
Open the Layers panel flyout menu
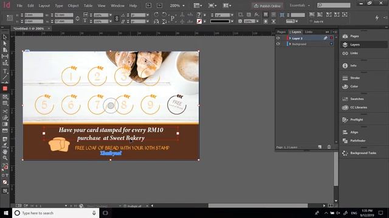(335, 32)
